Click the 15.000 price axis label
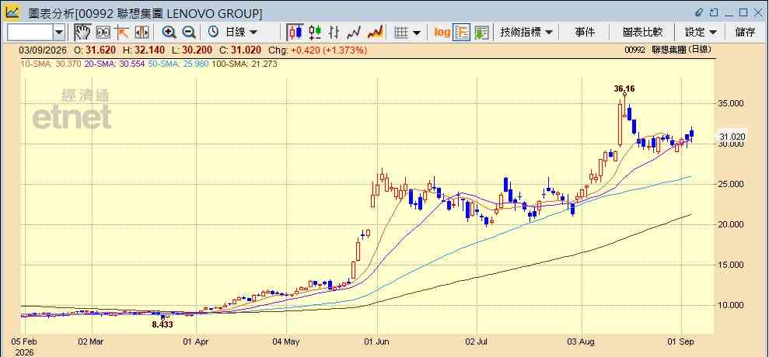This screenshot has height=357, width=769. coord(731,265)
